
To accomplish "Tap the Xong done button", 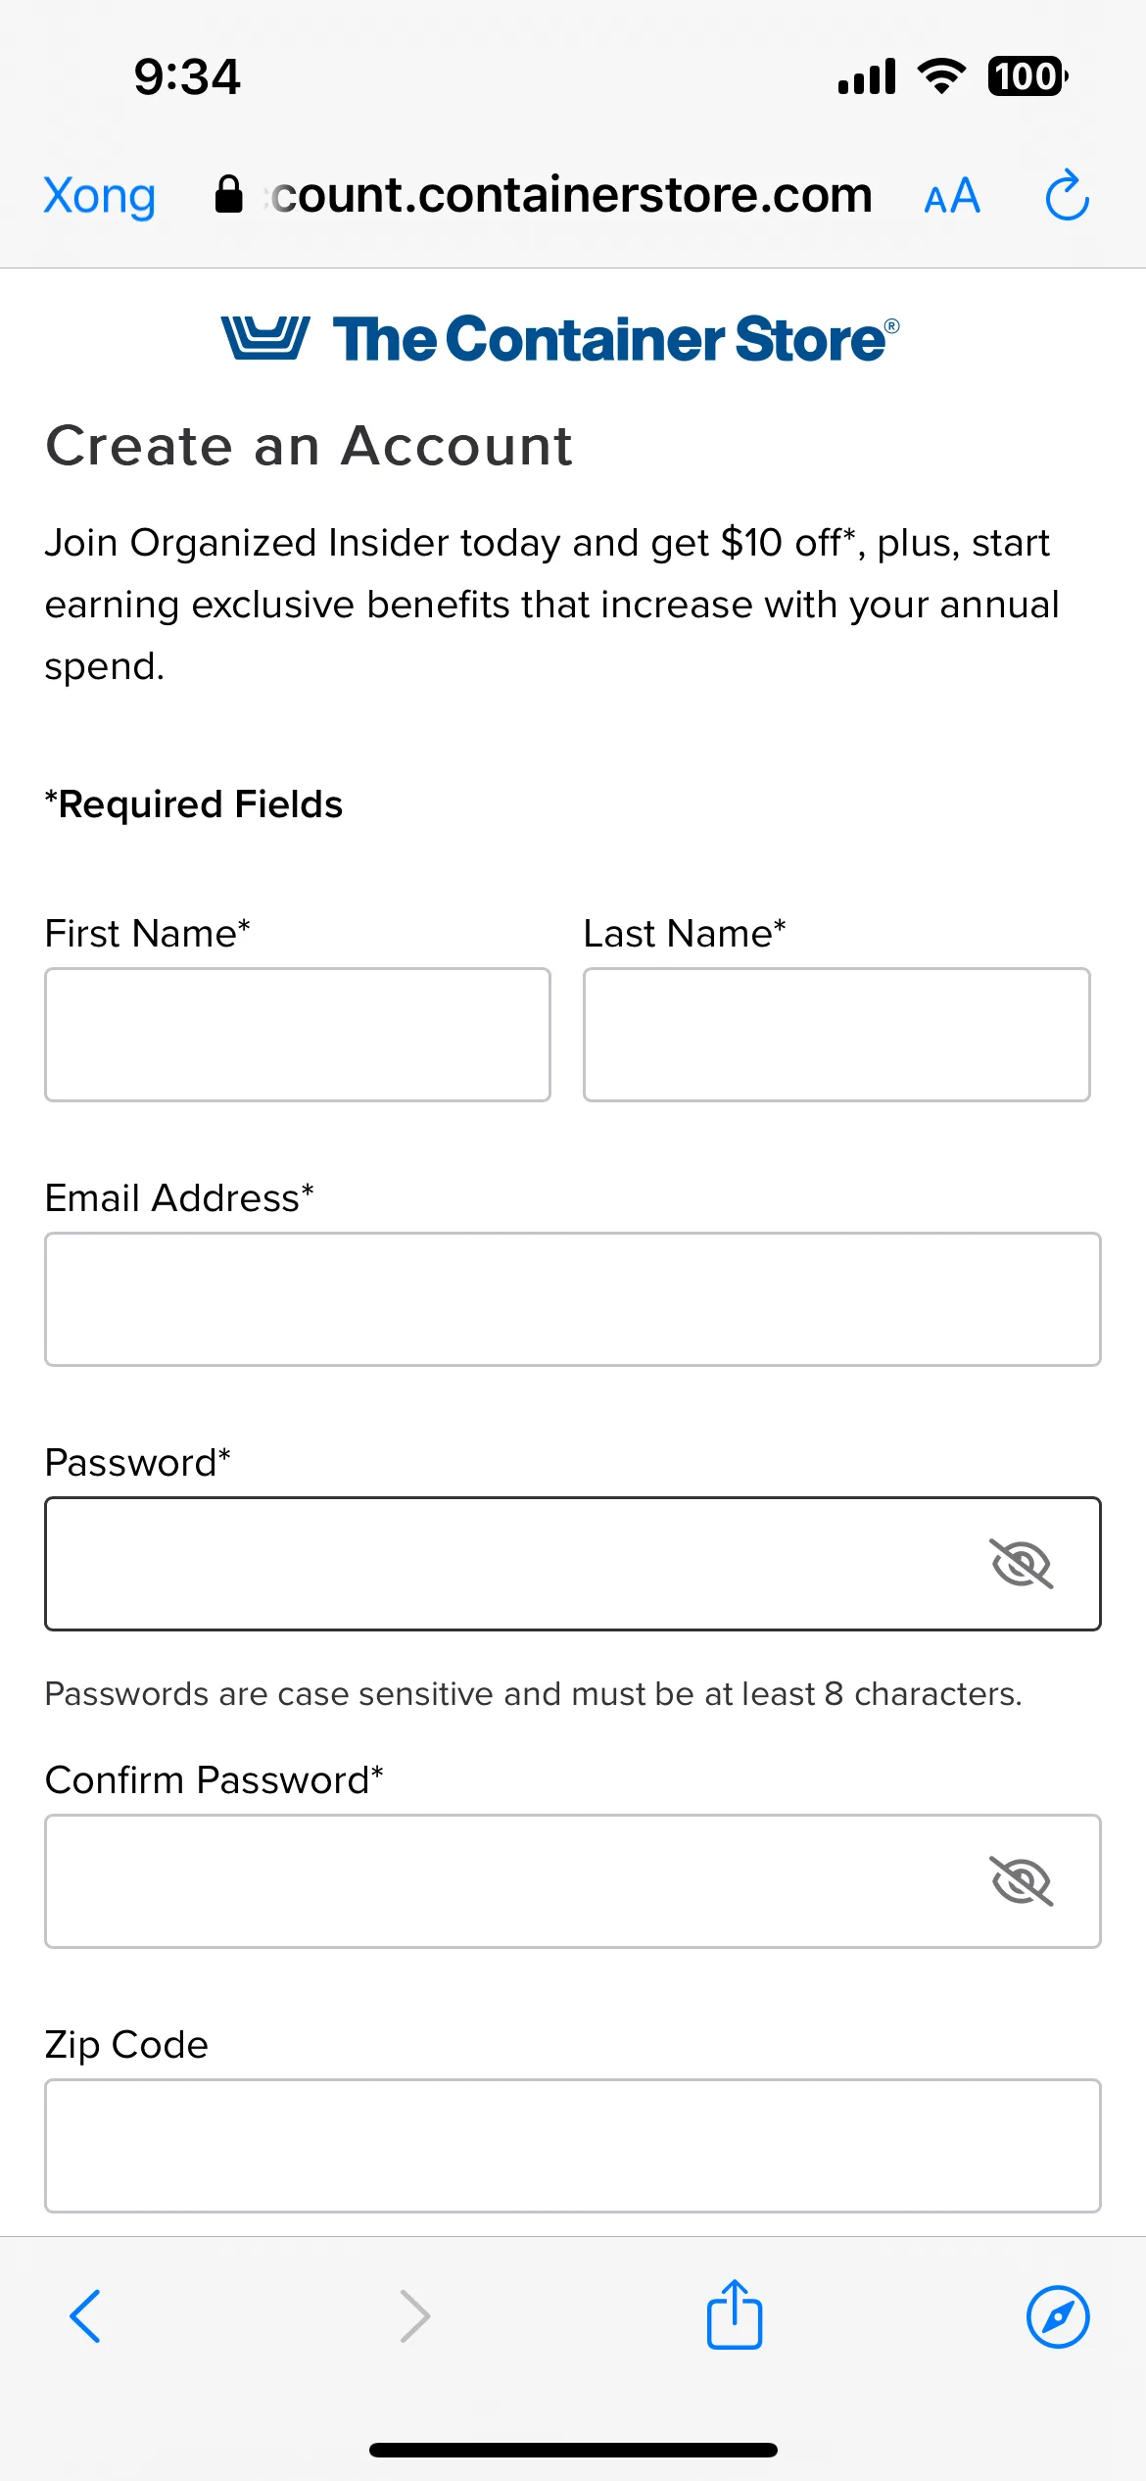I will pos(99,196).
